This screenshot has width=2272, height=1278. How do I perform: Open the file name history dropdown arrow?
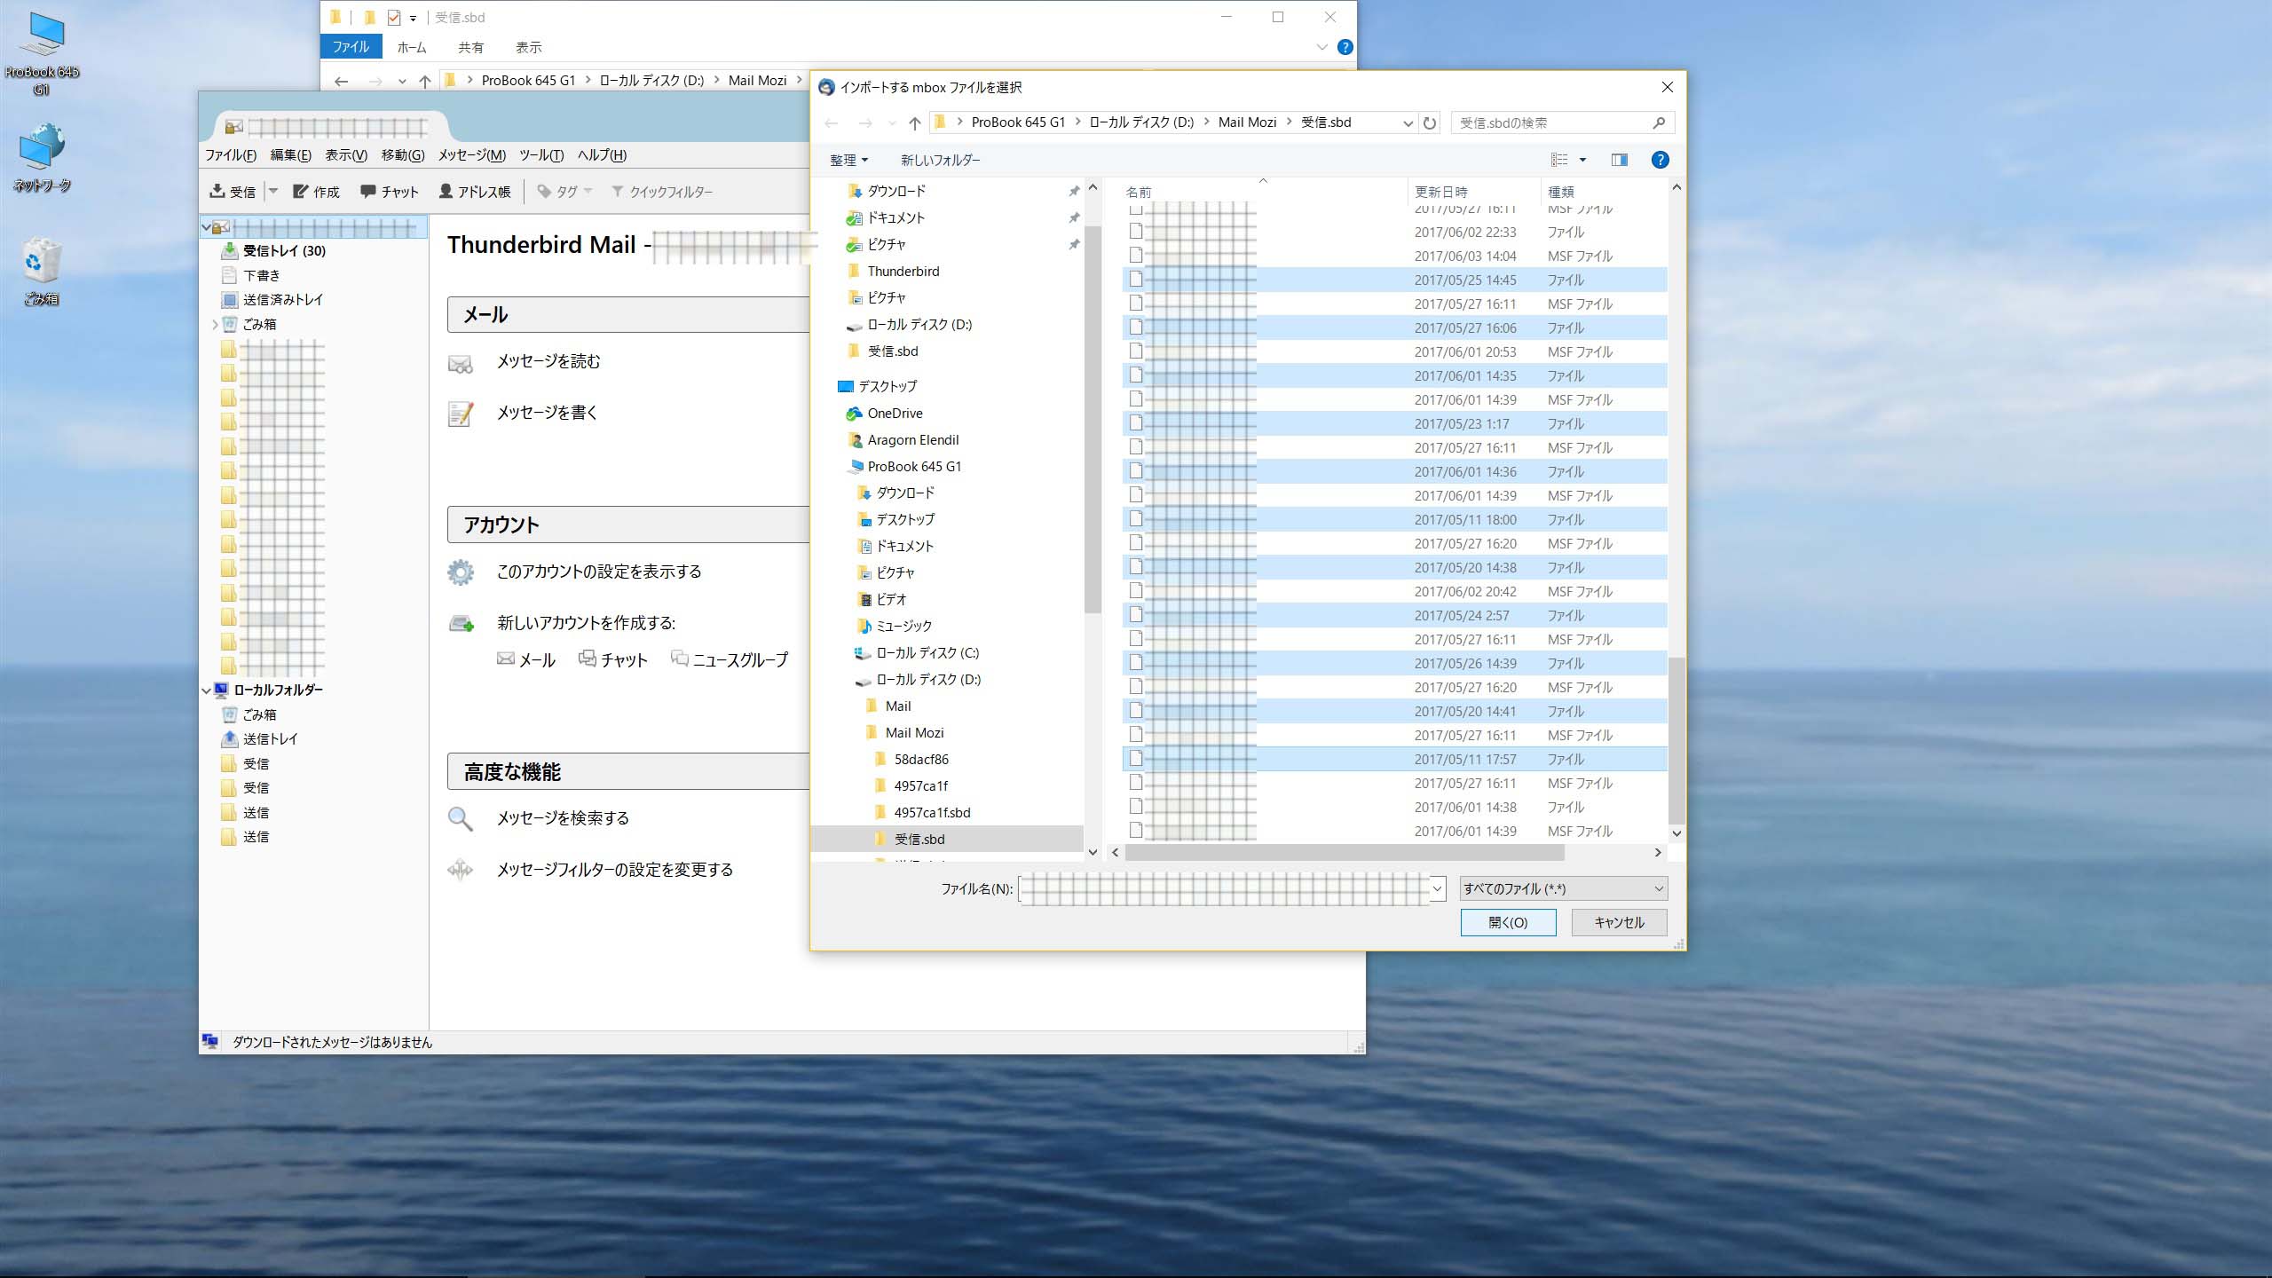click(1437, 888)
